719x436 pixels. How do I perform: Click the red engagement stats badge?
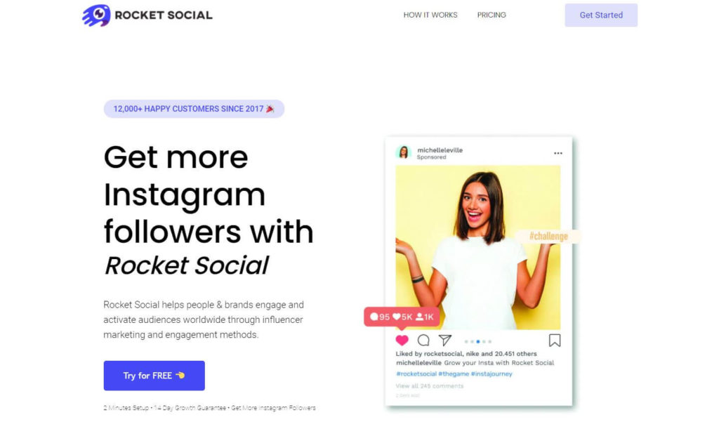click(x=402, y=317)
